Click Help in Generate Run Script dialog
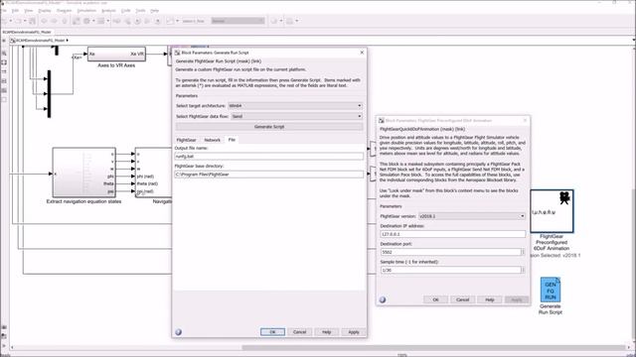Viewport: 636px width, 357px height. click(x=327, y=332)
